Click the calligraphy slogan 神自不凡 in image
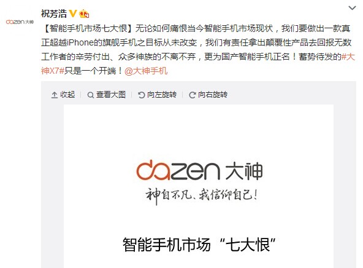Screen dimensions: 363x268 point(201,195)
